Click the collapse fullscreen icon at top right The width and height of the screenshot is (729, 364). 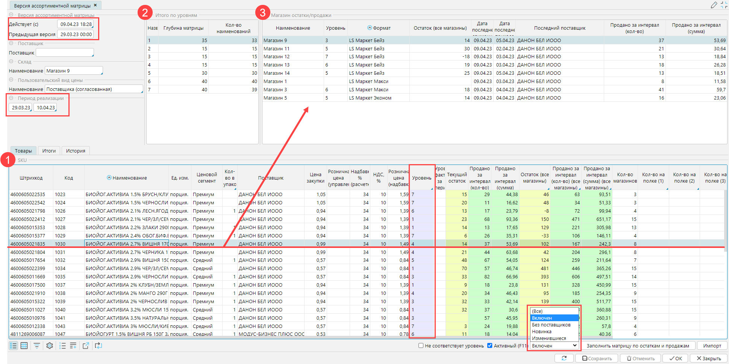724,5
